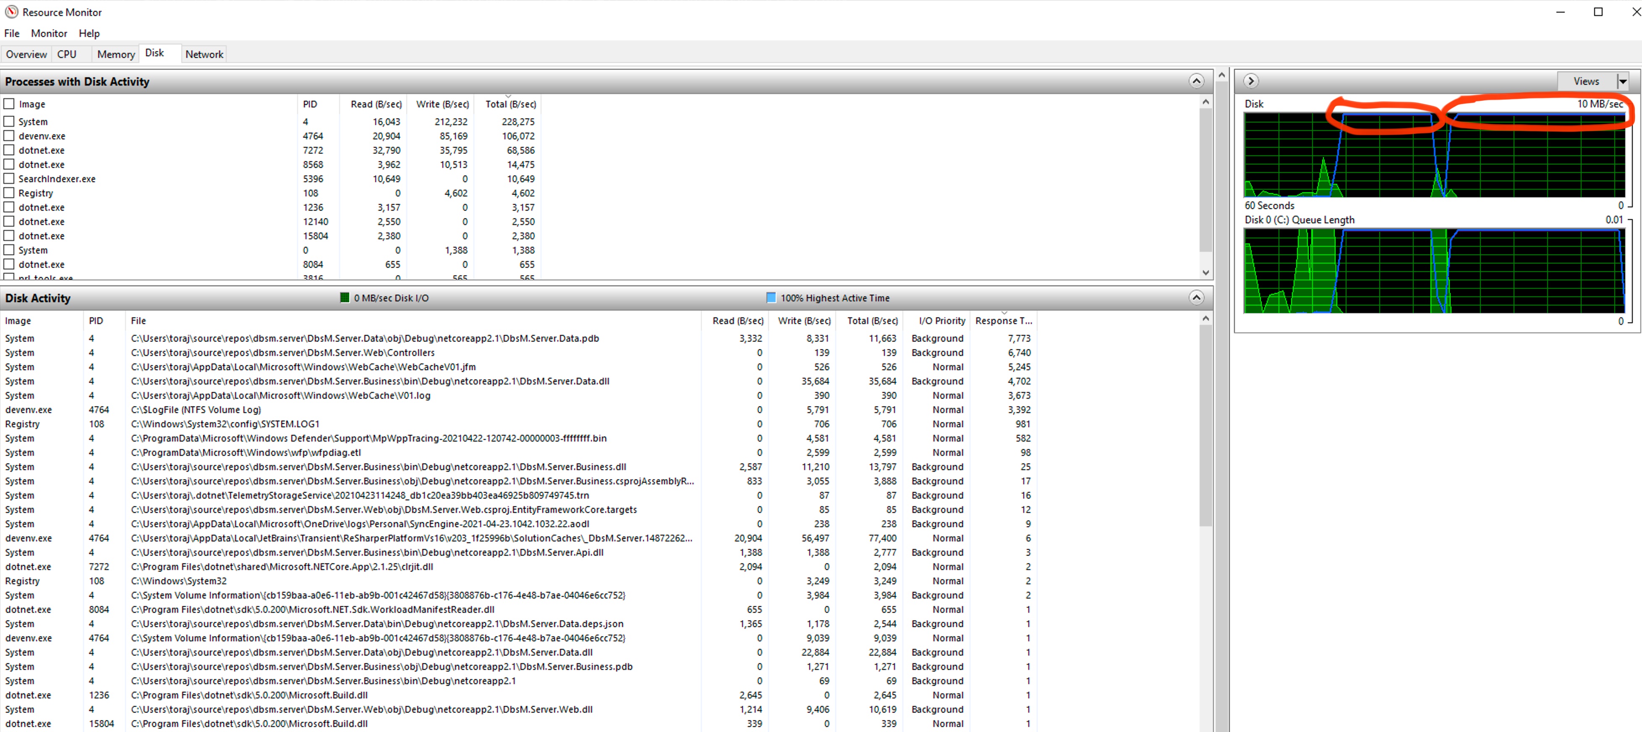This screenshot has width=1642, height=732.
Task: Toggle the select-all Image header checkbox
Action: 9,104
